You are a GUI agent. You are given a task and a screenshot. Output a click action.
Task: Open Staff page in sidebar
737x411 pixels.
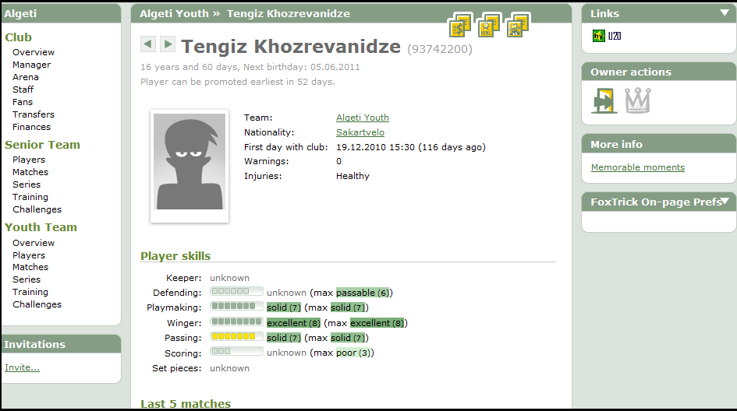click(23, 90)
